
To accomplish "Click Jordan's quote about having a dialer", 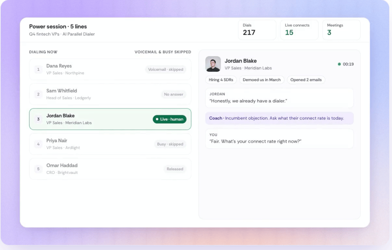I will 248,101.
